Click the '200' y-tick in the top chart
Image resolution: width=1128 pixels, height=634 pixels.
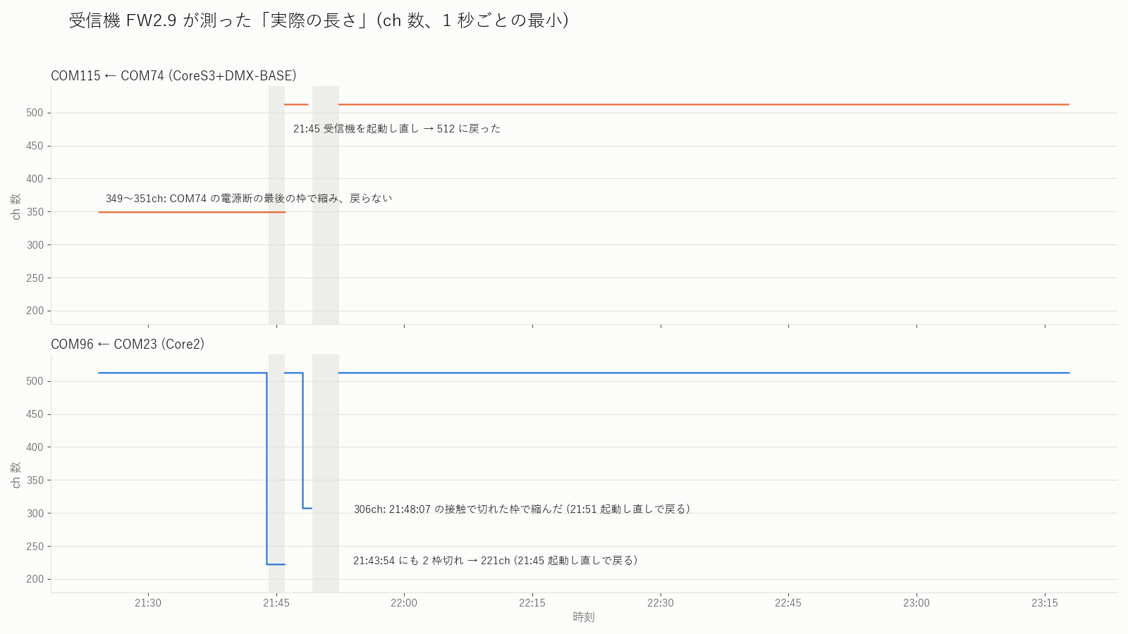tap(35, 311)
